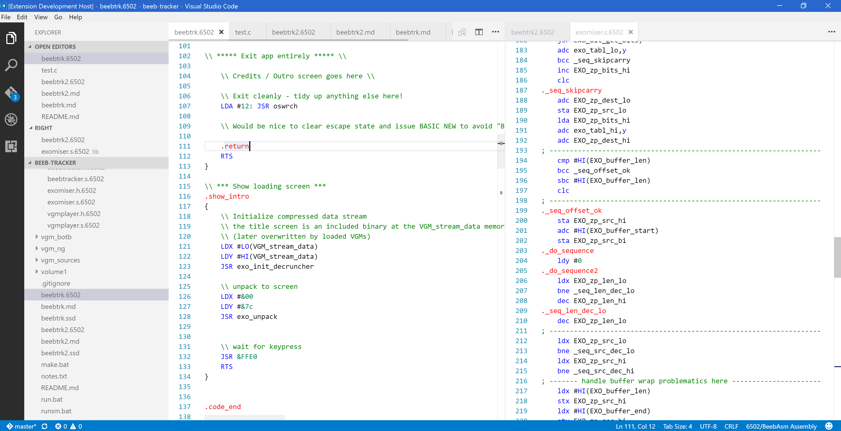Place cursor on .code_end label line 137
The width and height of the screenshot is (841, 431).
pos(223,407)
